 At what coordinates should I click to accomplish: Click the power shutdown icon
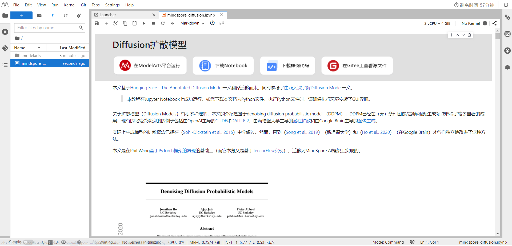(x=506, y=5)
